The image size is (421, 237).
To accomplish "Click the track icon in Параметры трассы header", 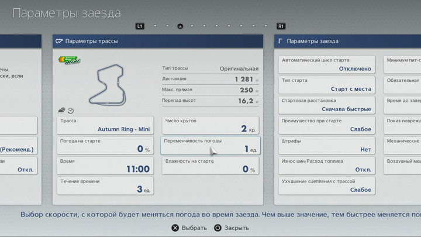I will coord(59,42).
